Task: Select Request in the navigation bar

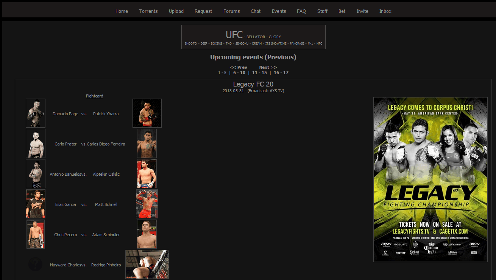Action: [x=203, y=11]
